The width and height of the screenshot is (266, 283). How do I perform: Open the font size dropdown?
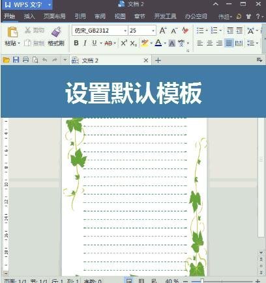click(x=153, y=31)
